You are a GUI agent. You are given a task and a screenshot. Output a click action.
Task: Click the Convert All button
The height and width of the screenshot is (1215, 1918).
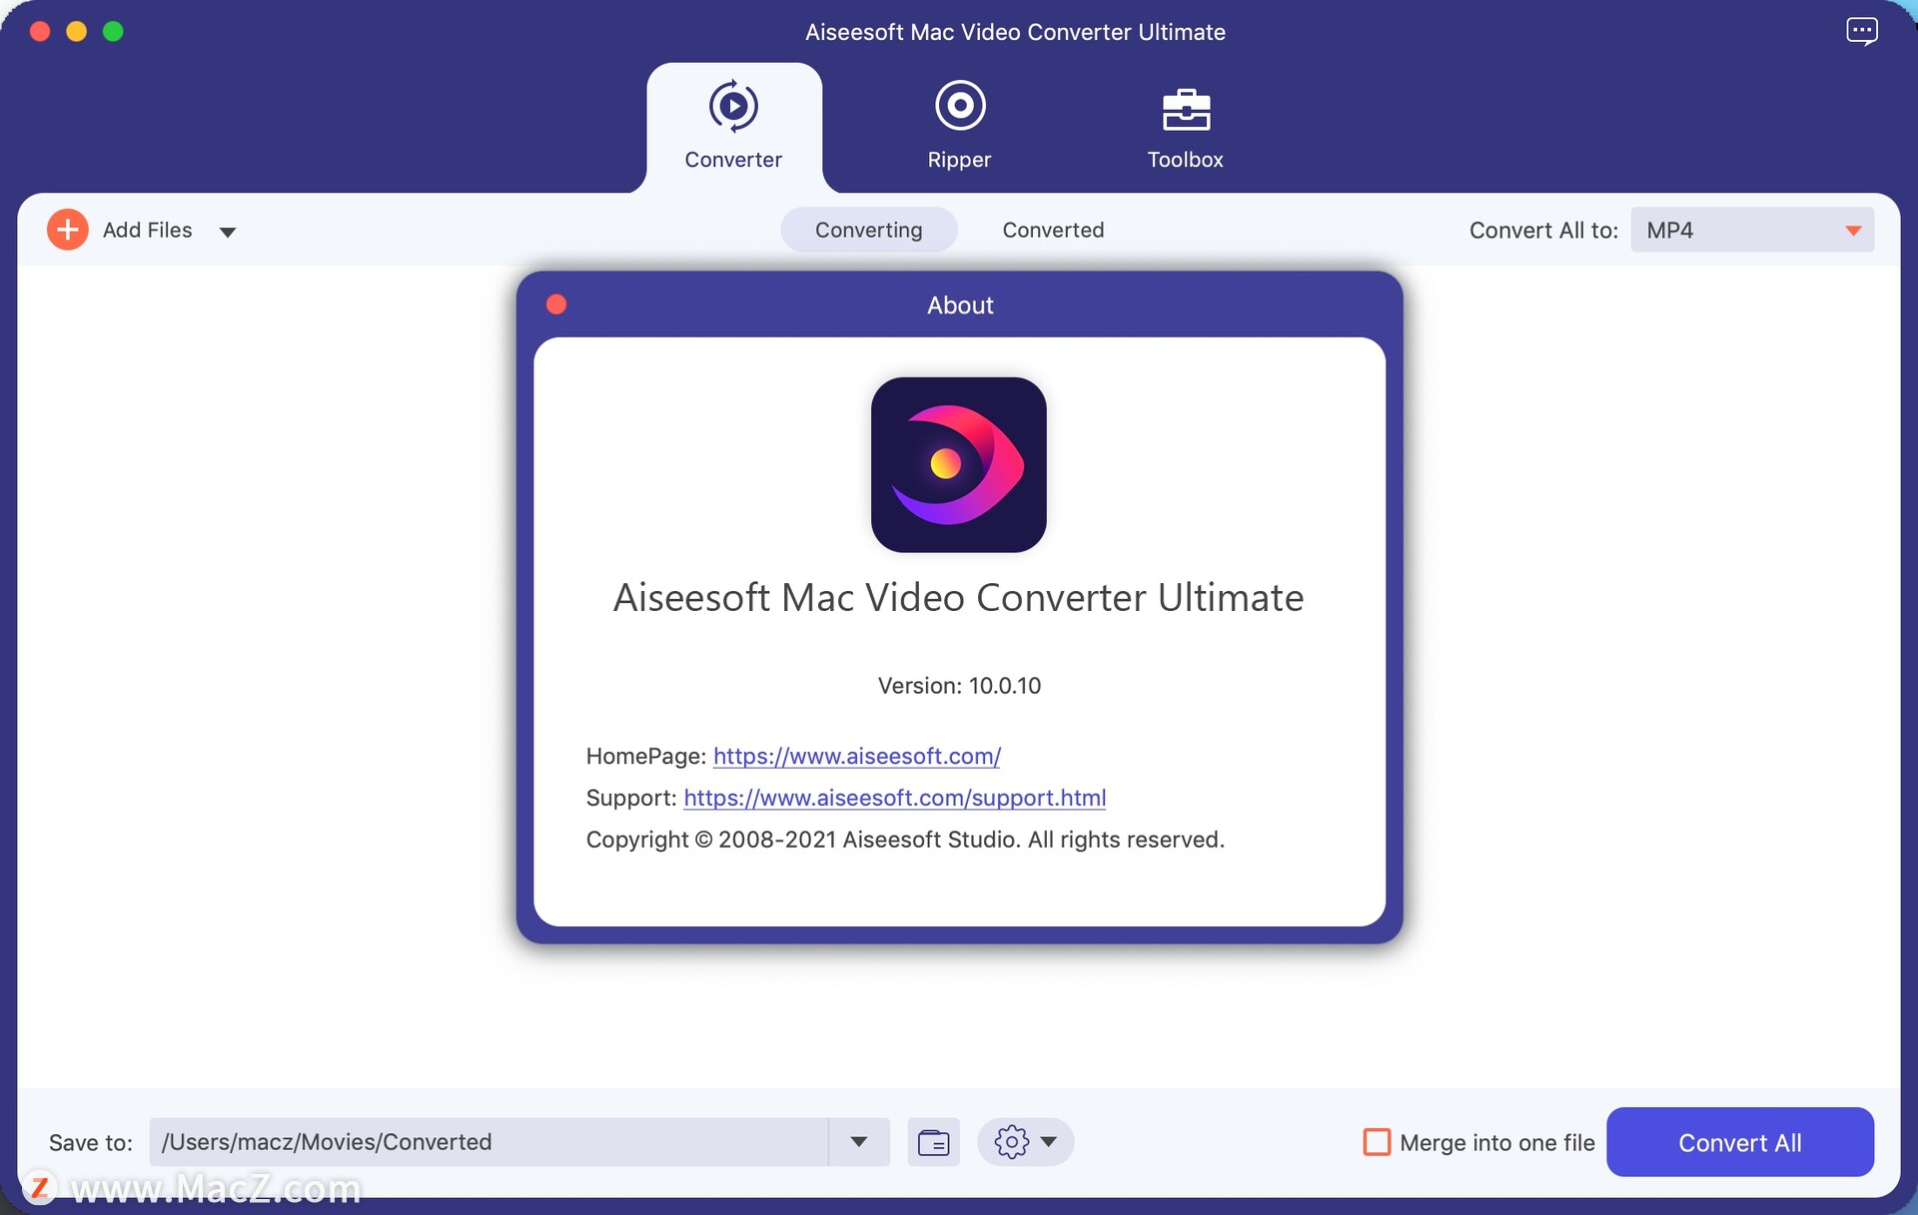pyautogui.click(x=1740, y=1142)
